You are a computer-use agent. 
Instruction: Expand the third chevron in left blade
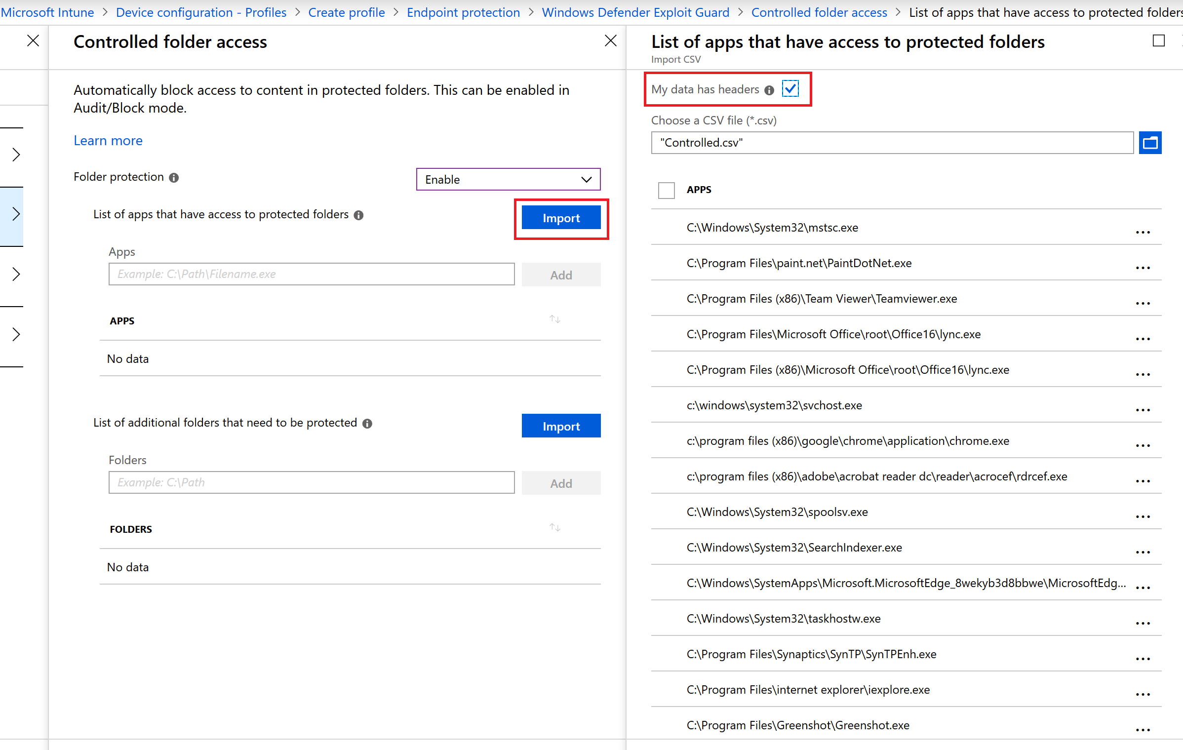point(16,274)
